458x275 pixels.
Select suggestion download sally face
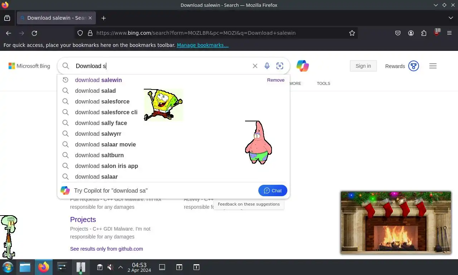174,123
